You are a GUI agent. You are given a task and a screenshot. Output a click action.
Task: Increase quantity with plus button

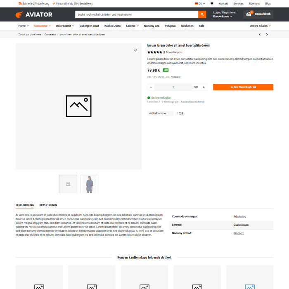pos(204,87)
